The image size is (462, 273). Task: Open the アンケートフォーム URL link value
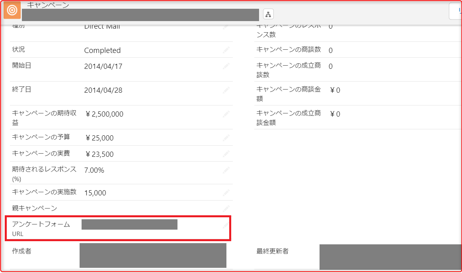tap(129, 224)
